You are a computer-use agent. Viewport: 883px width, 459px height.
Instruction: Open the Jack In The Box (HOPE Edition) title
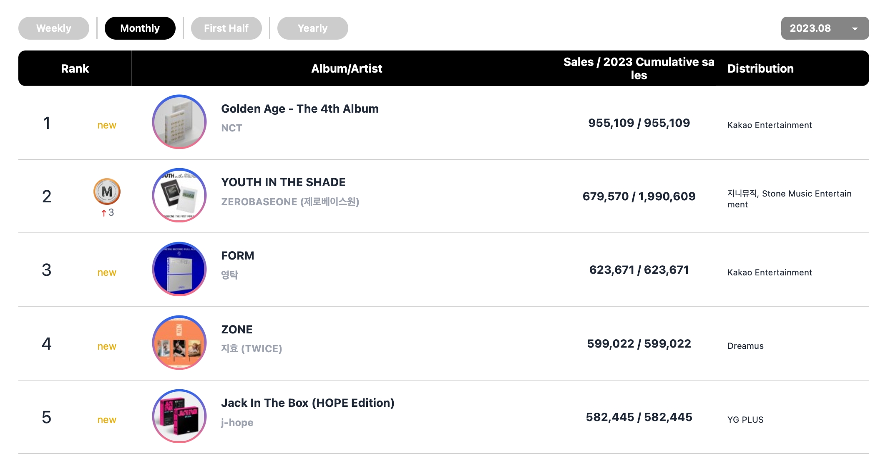click(307, 403)
